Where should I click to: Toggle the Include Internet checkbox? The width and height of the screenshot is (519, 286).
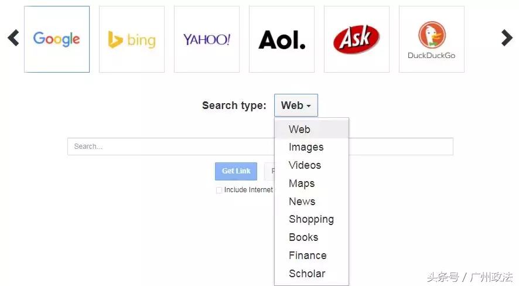pos(219,190)
